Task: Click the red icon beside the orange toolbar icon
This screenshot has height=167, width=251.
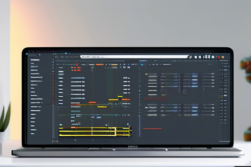Action: 219,57
